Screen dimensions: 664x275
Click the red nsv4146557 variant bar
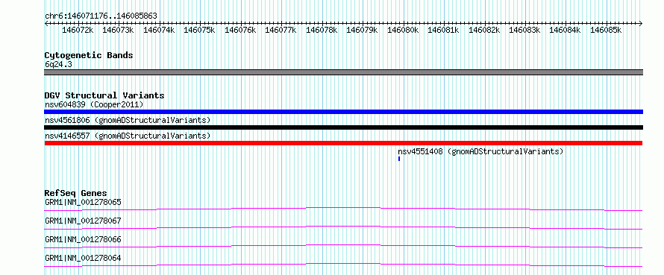(x=343, y=143)
